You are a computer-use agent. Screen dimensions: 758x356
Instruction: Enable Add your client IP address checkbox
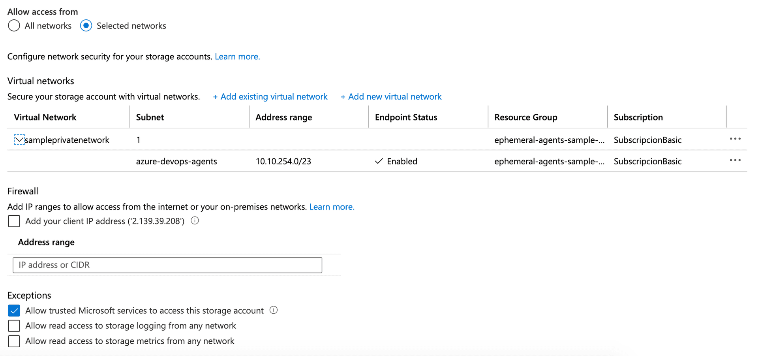(x=14, y=221)
